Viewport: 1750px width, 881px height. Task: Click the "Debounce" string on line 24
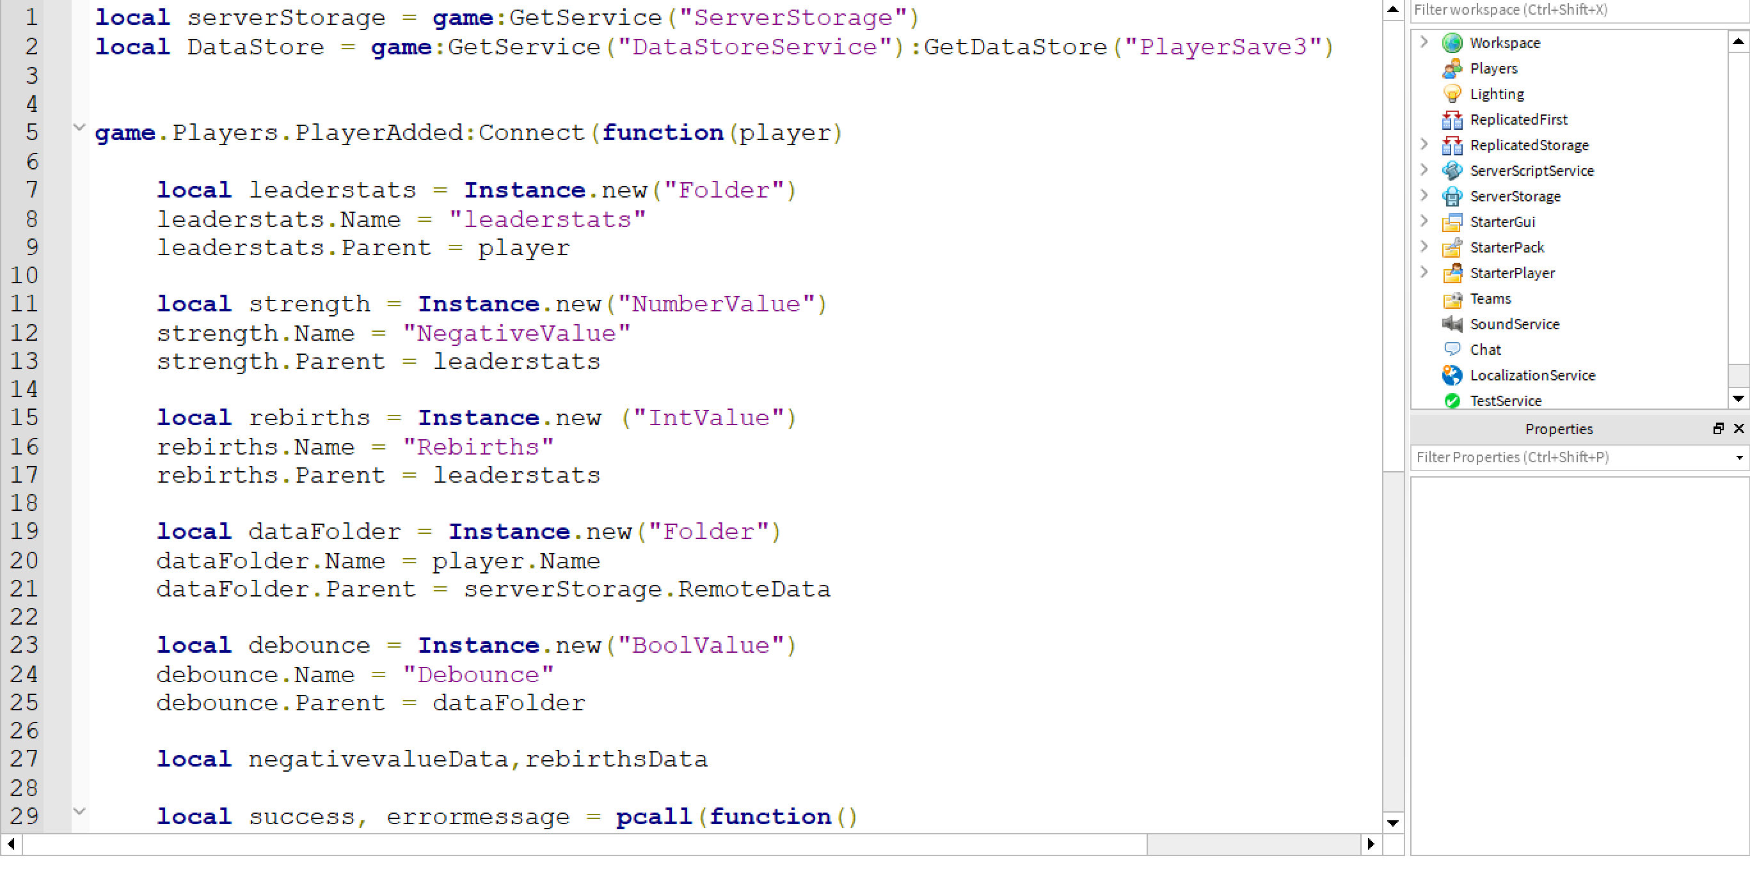click(x=477, y=674)
